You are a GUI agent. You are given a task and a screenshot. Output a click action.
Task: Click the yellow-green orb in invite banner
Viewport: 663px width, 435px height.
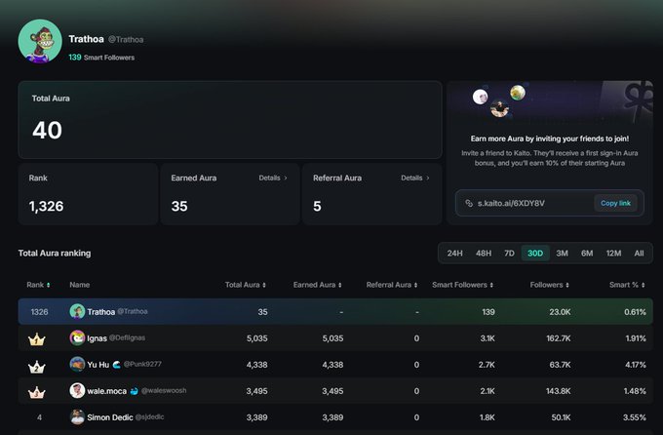click(x=518, y=93)
